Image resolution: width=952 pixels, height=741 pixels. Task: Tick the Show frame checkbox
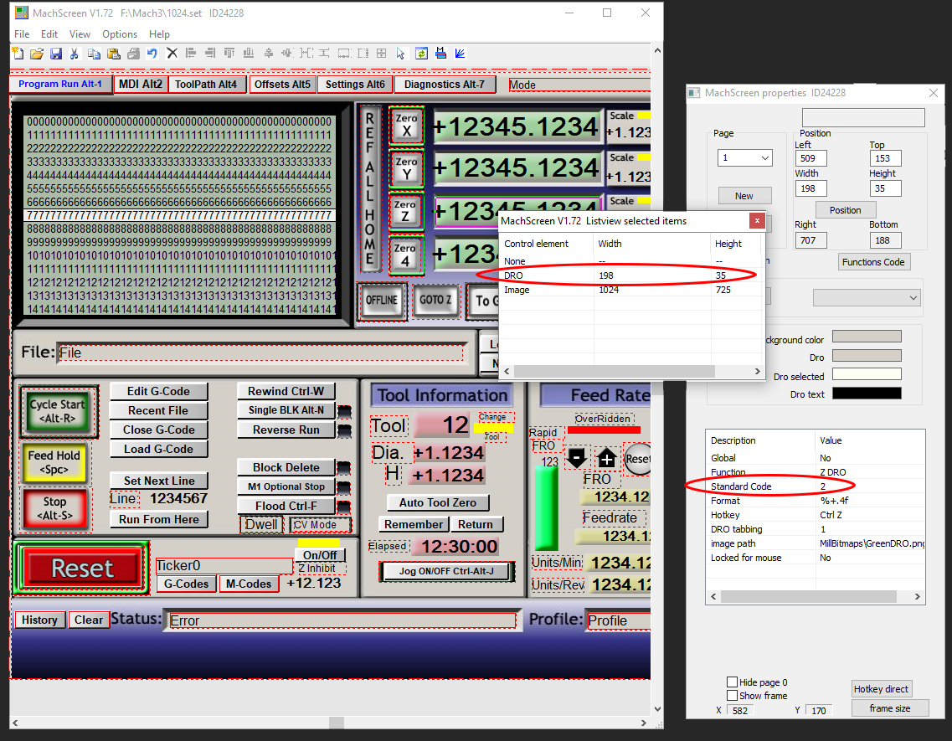733,696
